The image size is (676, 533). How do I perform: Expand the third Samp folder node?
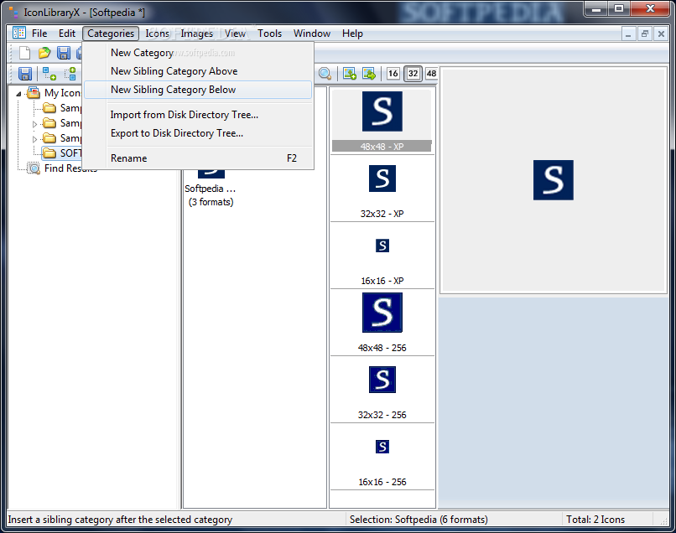34,139
